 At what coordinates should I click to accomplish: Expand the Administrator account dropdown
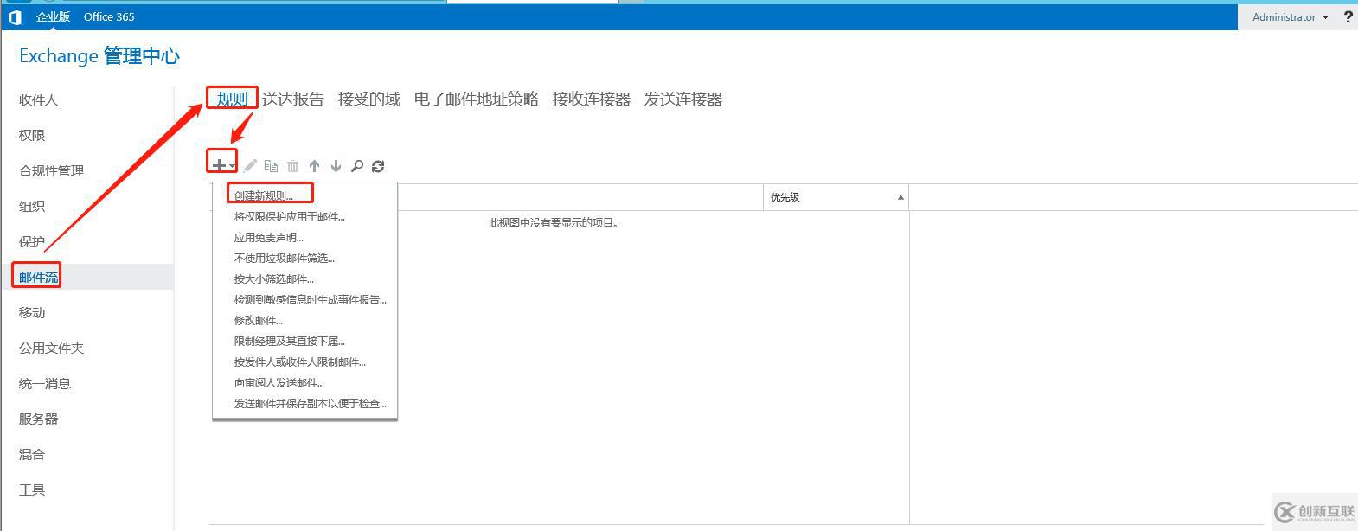[x=1290, y=16]
